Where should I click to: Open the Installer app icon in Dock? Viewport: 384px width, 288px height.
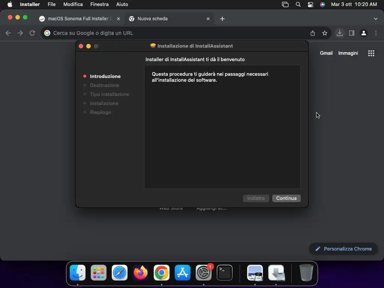(x=276, y=273)
